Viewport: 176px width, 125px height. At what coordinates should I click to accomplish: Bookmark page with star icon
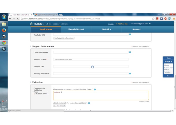[153, 19]
